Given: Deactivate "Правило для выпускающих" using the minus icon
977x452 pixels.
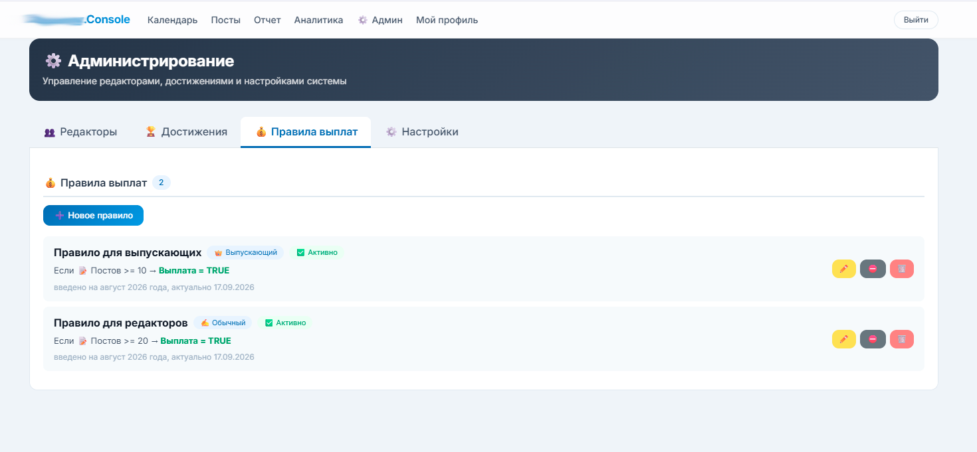Looking at the screenshot, I should tap(873, 269).
